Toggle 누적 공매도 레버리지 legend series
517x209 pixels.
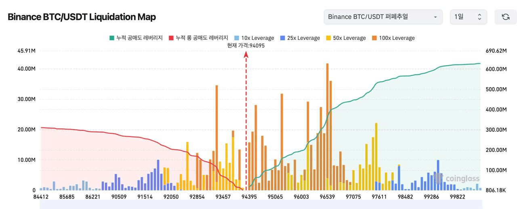point(136,38)
